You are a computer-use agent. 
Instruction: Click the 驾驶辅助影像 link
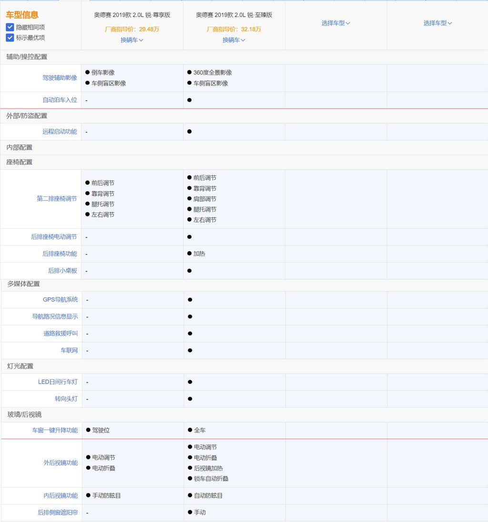coord(60,78)
